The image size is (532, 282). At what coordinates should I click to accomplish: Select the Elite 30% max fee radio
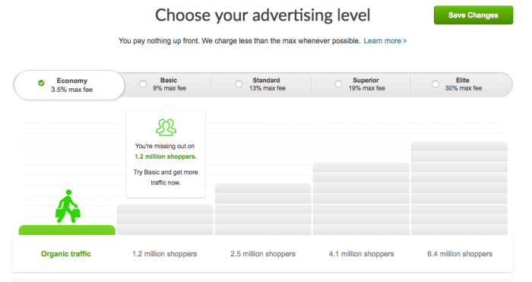[x=435, y=84]
